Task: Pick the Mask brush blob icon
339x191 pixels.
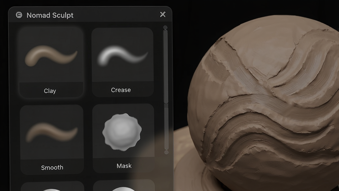Action: tap(122, 132)
